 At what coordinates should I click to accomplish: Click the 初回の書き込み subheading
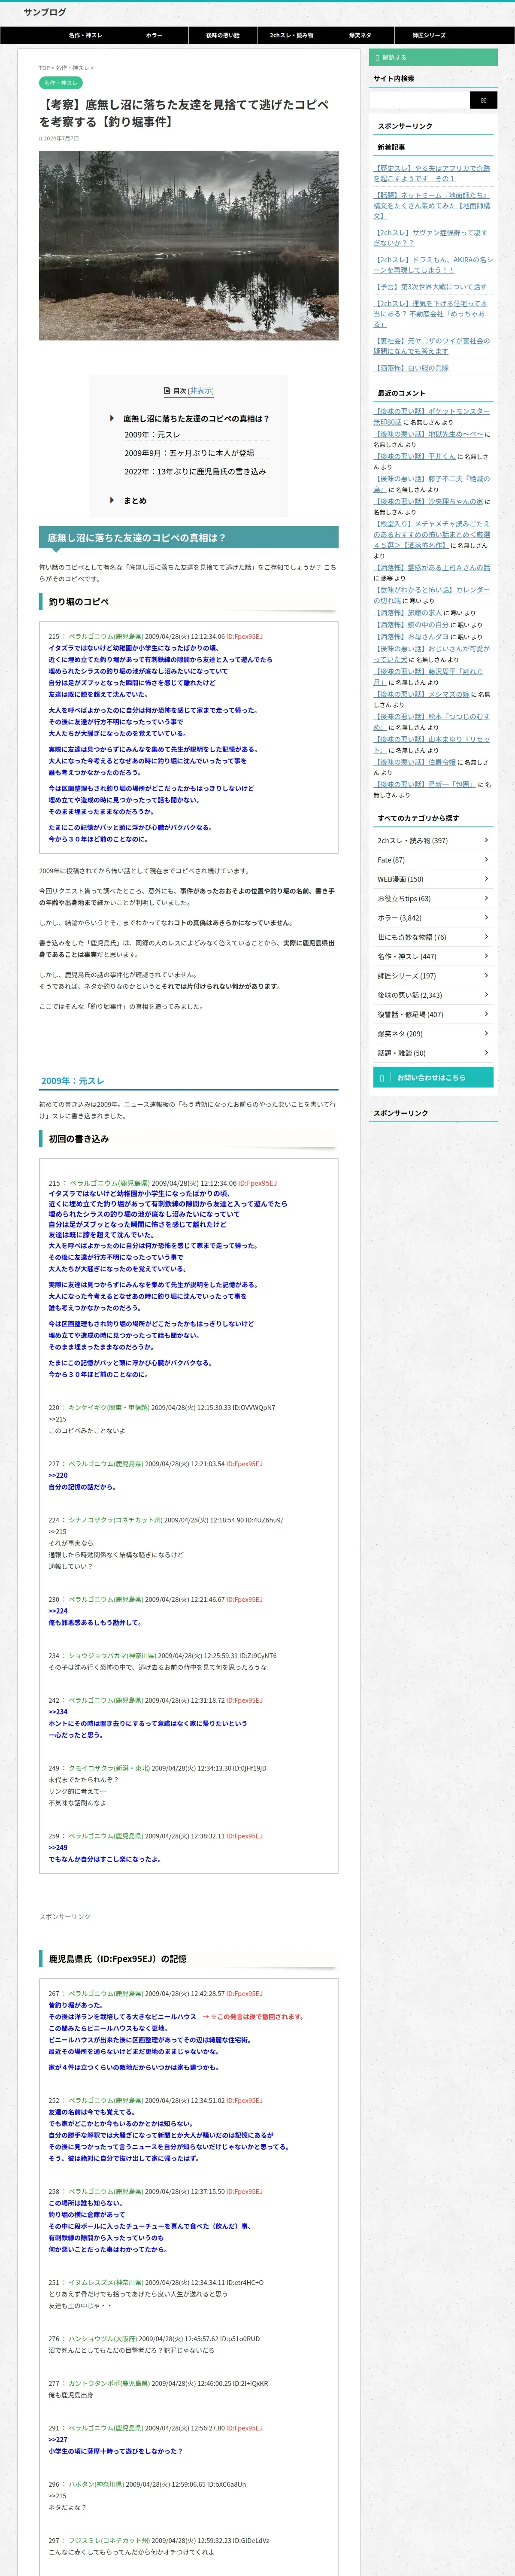[x=189, y=1139]
